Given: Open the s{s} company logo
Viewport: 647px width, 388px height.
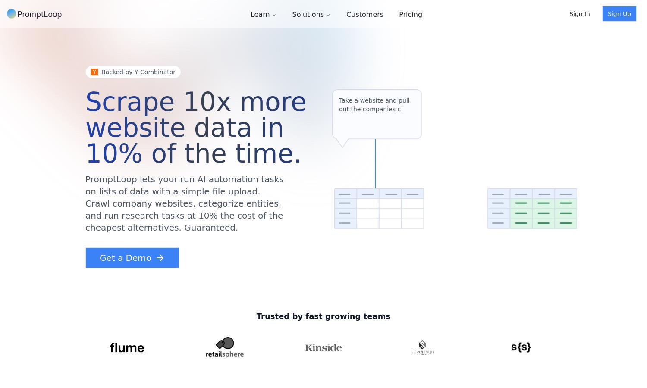Looking at the screenshot, I should (521, 347).
